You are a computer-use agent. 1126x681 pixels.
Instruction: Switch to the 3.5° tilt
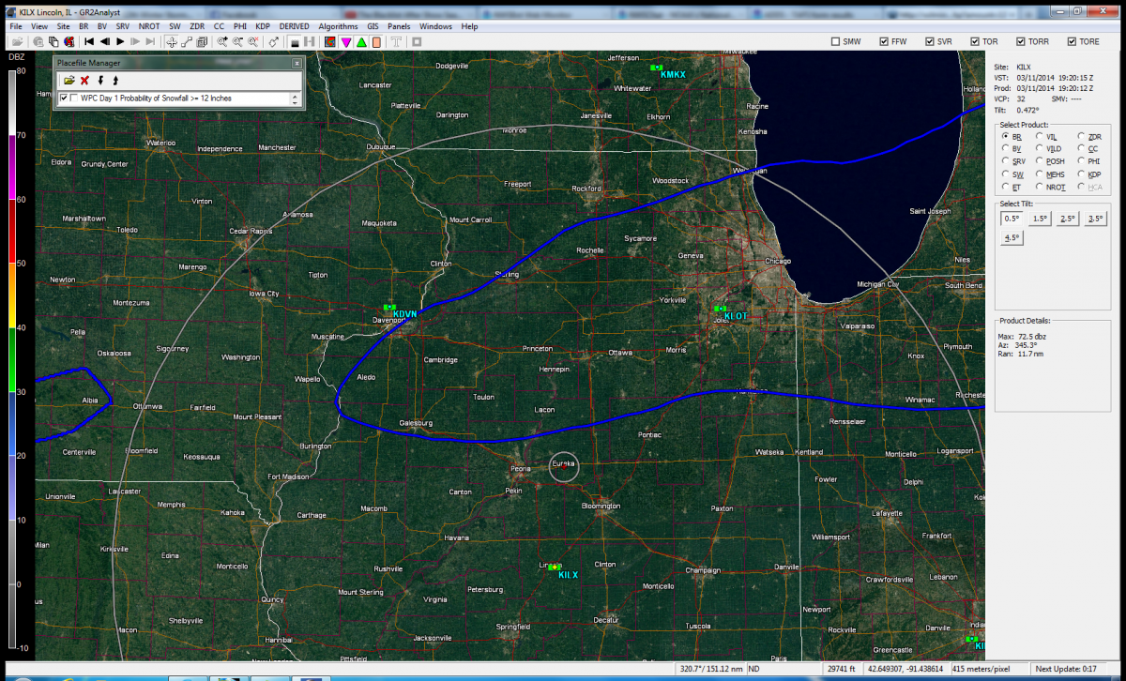click(x=1096, y=219)
